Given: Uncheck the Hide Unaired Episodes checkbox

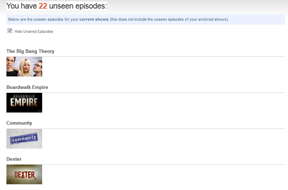Looking at the screenshot, I should coord(10,31).
